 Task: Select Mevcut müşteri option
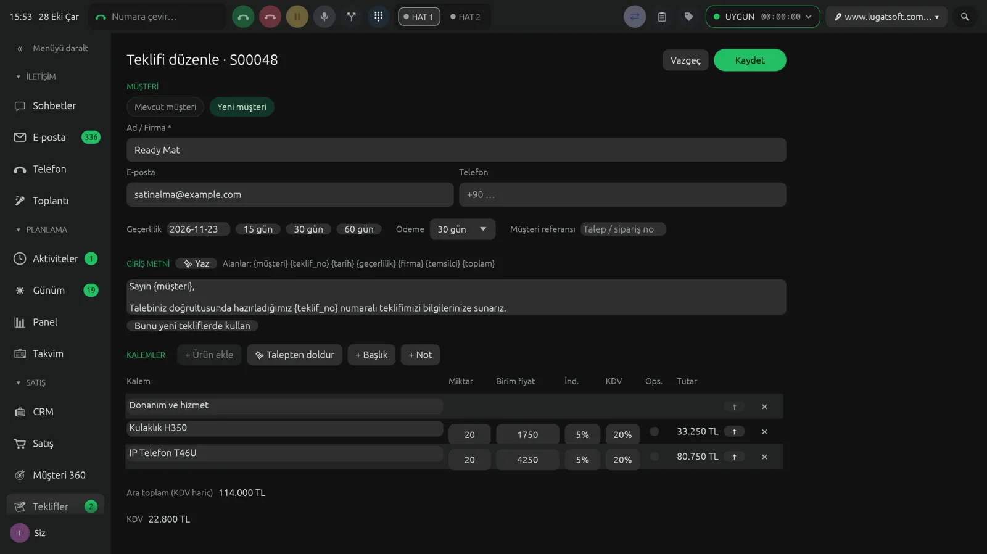pyautogui.click(x=165, y=107)
